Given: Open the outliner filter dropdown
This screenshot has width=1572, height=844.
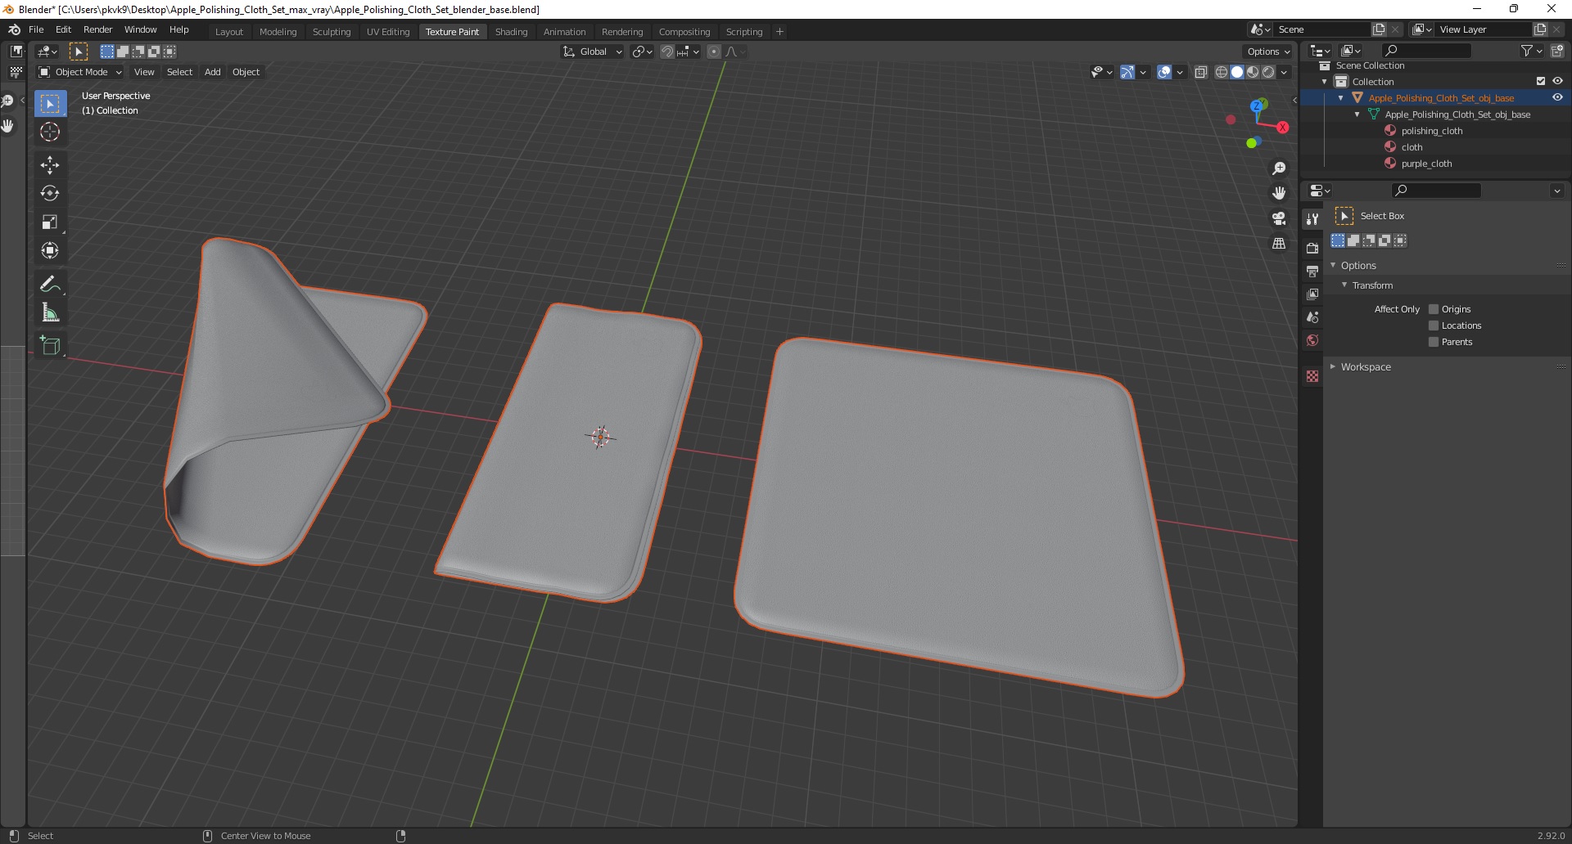Looking at the screenshot, I should [1531, 51].
